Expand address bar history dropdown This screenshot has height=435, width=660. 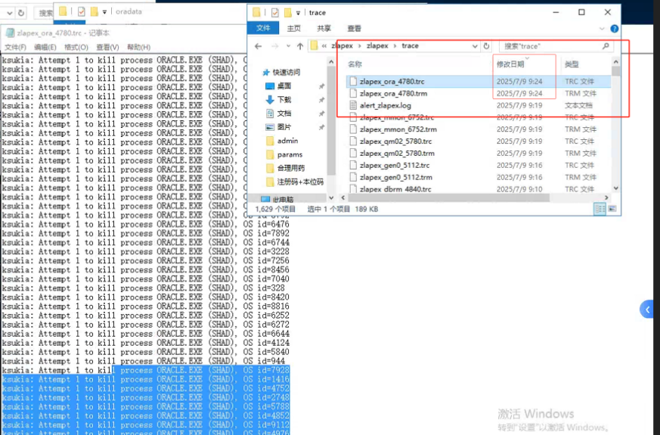[475, 46]
